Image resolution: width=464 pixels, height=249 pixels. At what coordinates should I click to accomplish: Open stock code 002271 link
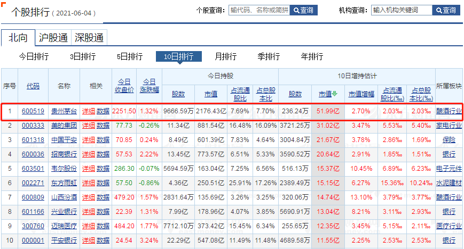point(33,183)
